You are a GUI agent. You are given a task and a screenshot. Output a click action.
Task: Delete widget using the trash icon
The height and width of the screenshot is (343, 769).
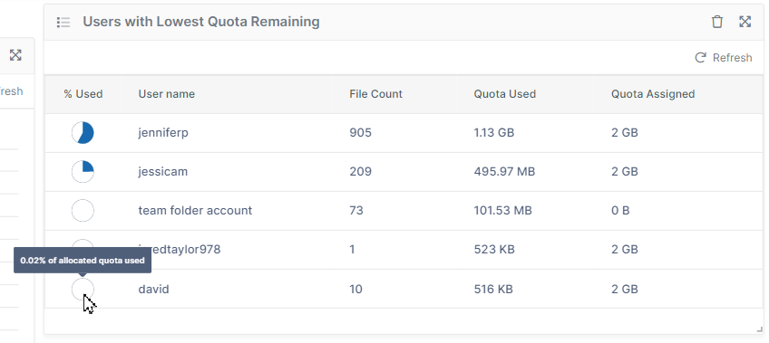tap(717, 22)
